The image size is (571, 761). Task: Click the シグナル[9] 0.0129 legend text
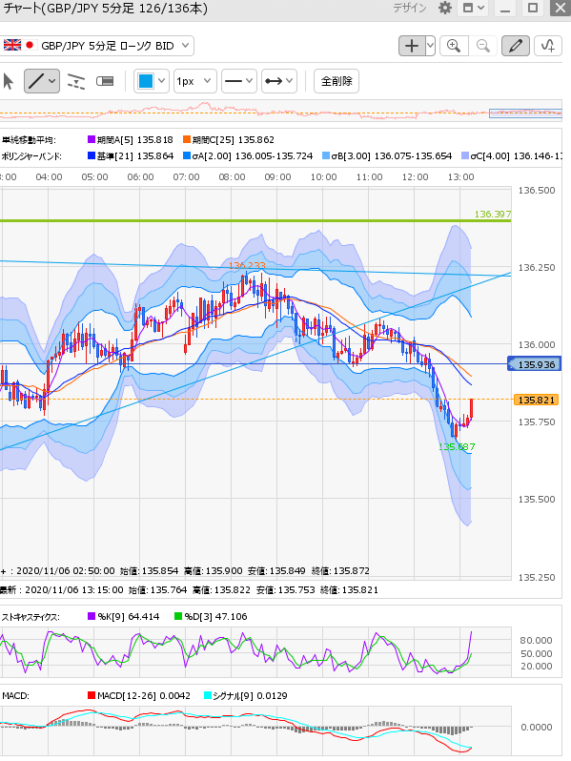pyautogui.click(x=250, y=696)
